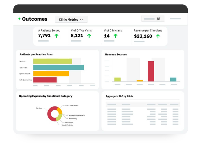Click the calendar icon in date field
Viewport: 201px width, 164px height.
tap(159, 19)
